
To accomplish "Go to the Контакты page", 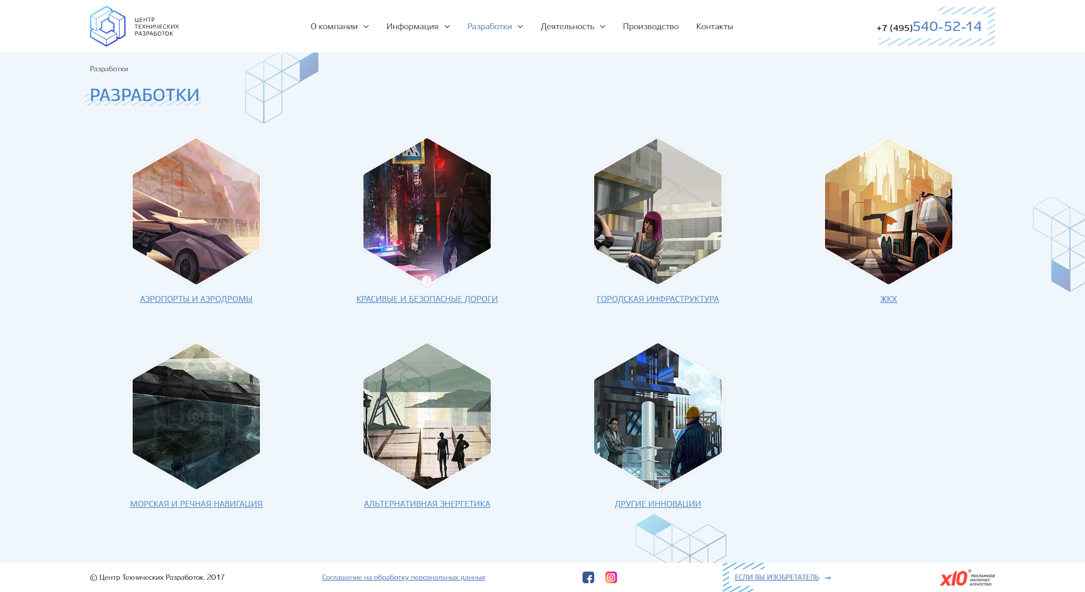I will click(x=715, y=26).
